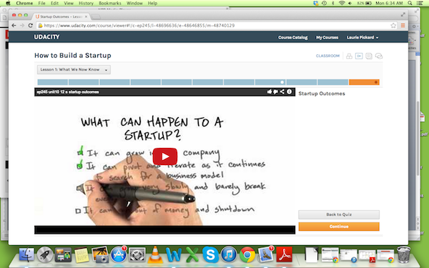
Task: Bookmark page with the star icon
Action: point(393,26)
